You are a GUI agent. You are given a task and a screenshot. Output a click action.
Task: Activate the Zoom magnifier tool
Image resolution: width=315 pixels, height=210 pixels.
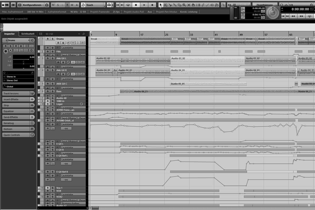(x=184, y=5)
